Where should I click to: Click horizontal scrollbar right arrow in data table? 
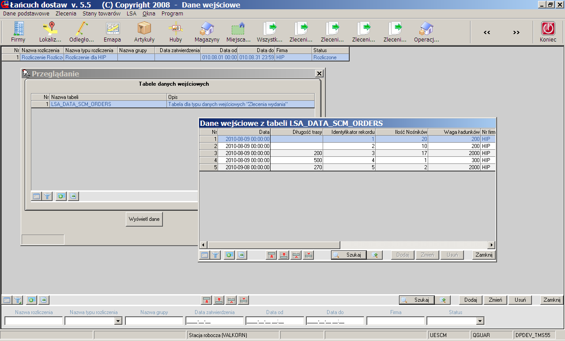[491, 245]
